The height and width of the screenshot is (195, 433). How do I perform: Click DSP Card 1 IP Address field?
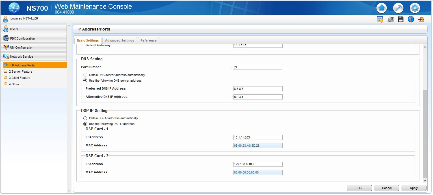point(258,137)
